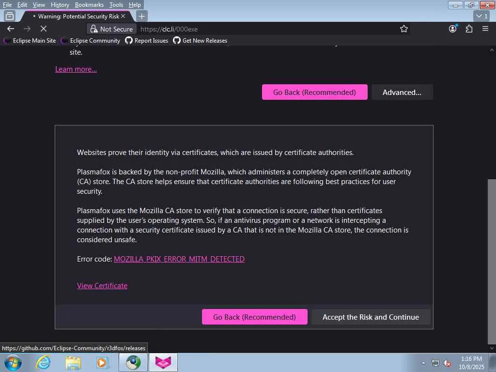Click the lower Go Back (Recommended) button
This screenshot has height=372, width=496.
[x=254, y=317]
